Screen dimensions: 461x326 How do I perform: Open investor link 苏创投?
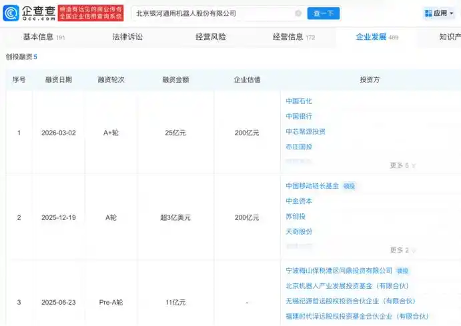point(296,217)
